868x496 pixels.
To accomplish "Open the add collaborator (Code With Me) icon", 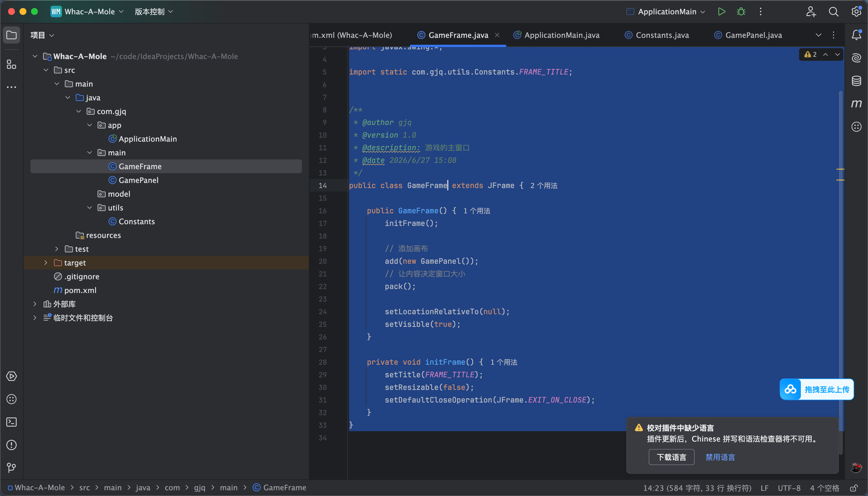I will point(811,11).
